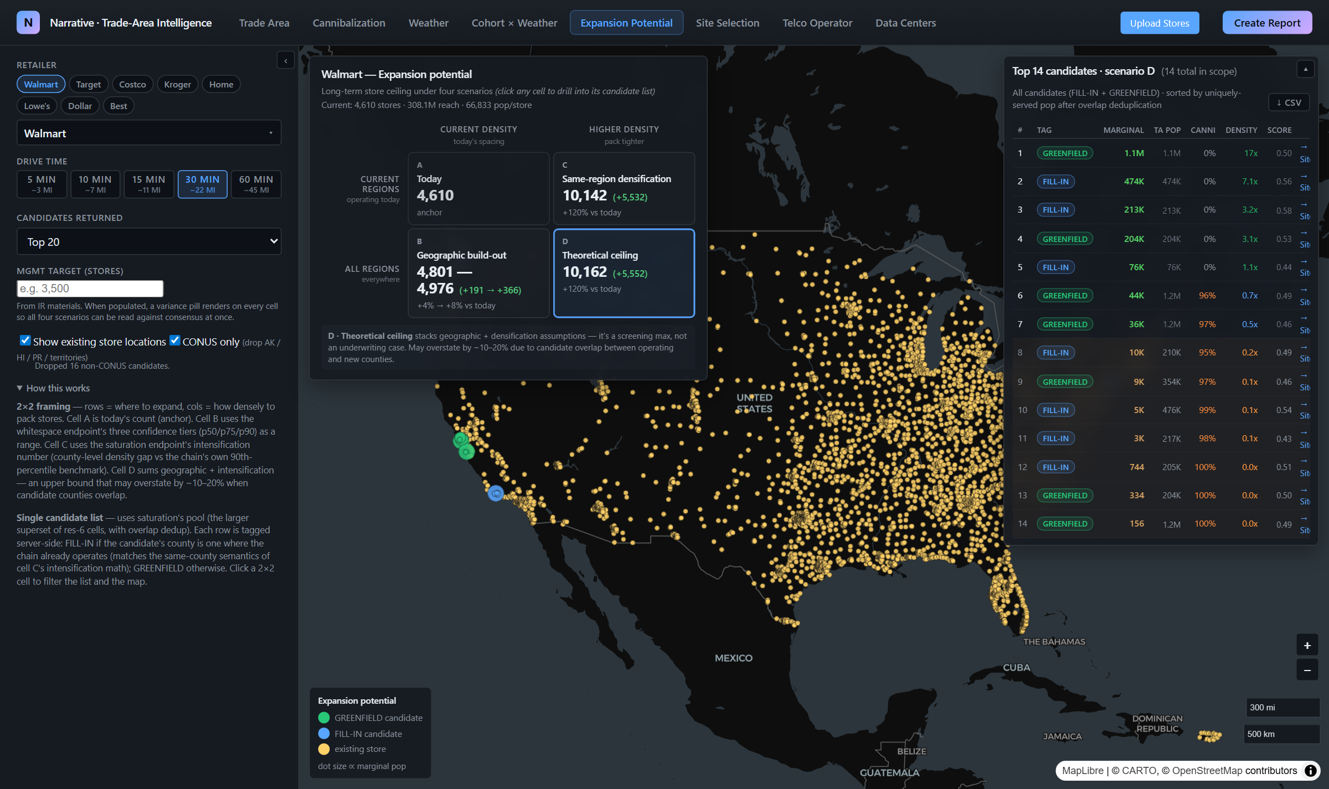
Task: Click the GREENFIELD tag in candidate row 1
Action: click(1065, 153)
